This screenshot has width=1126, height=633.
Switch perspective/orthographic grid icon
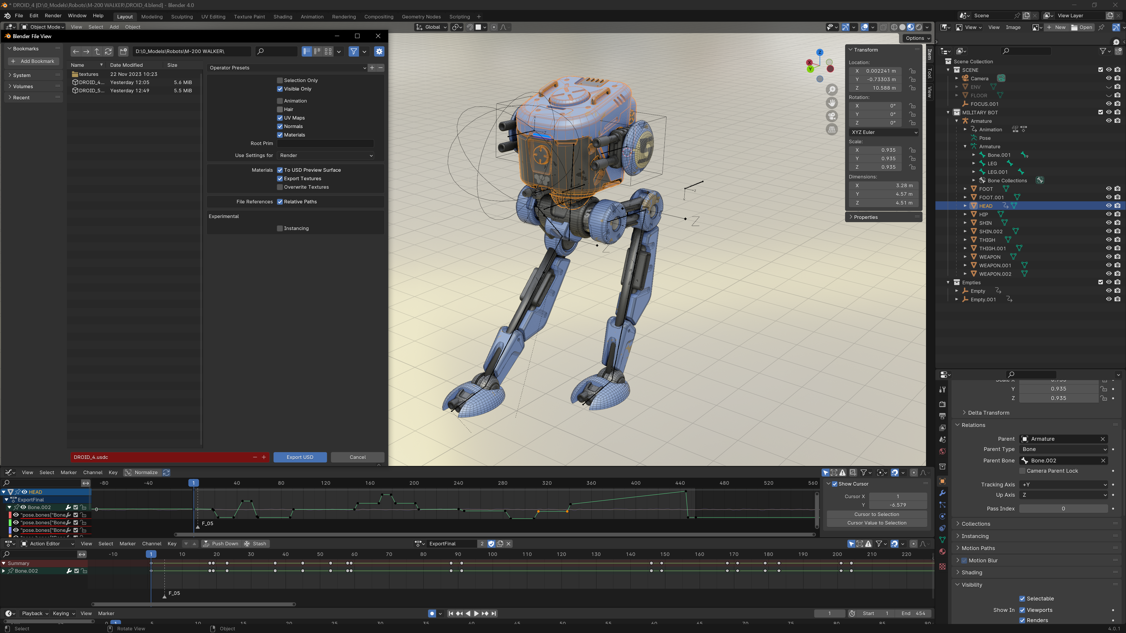point(832,130)
